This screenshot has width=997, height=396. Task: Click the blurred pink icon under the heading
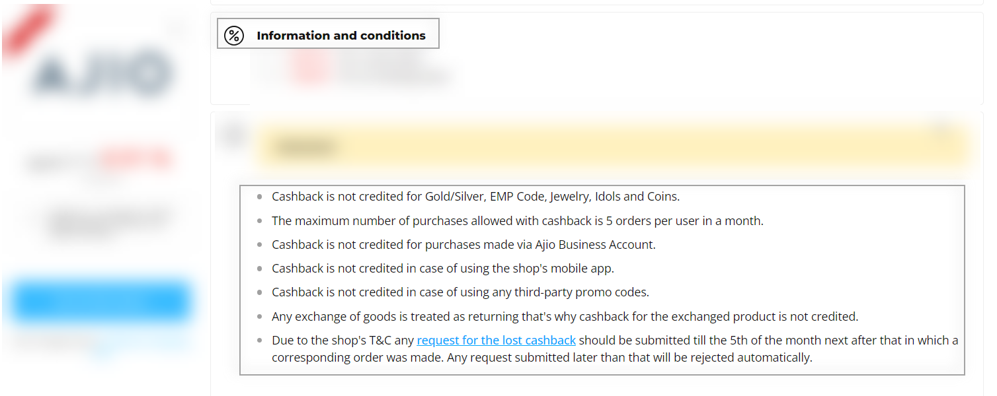pyautogui.click(x=309, y=67)
